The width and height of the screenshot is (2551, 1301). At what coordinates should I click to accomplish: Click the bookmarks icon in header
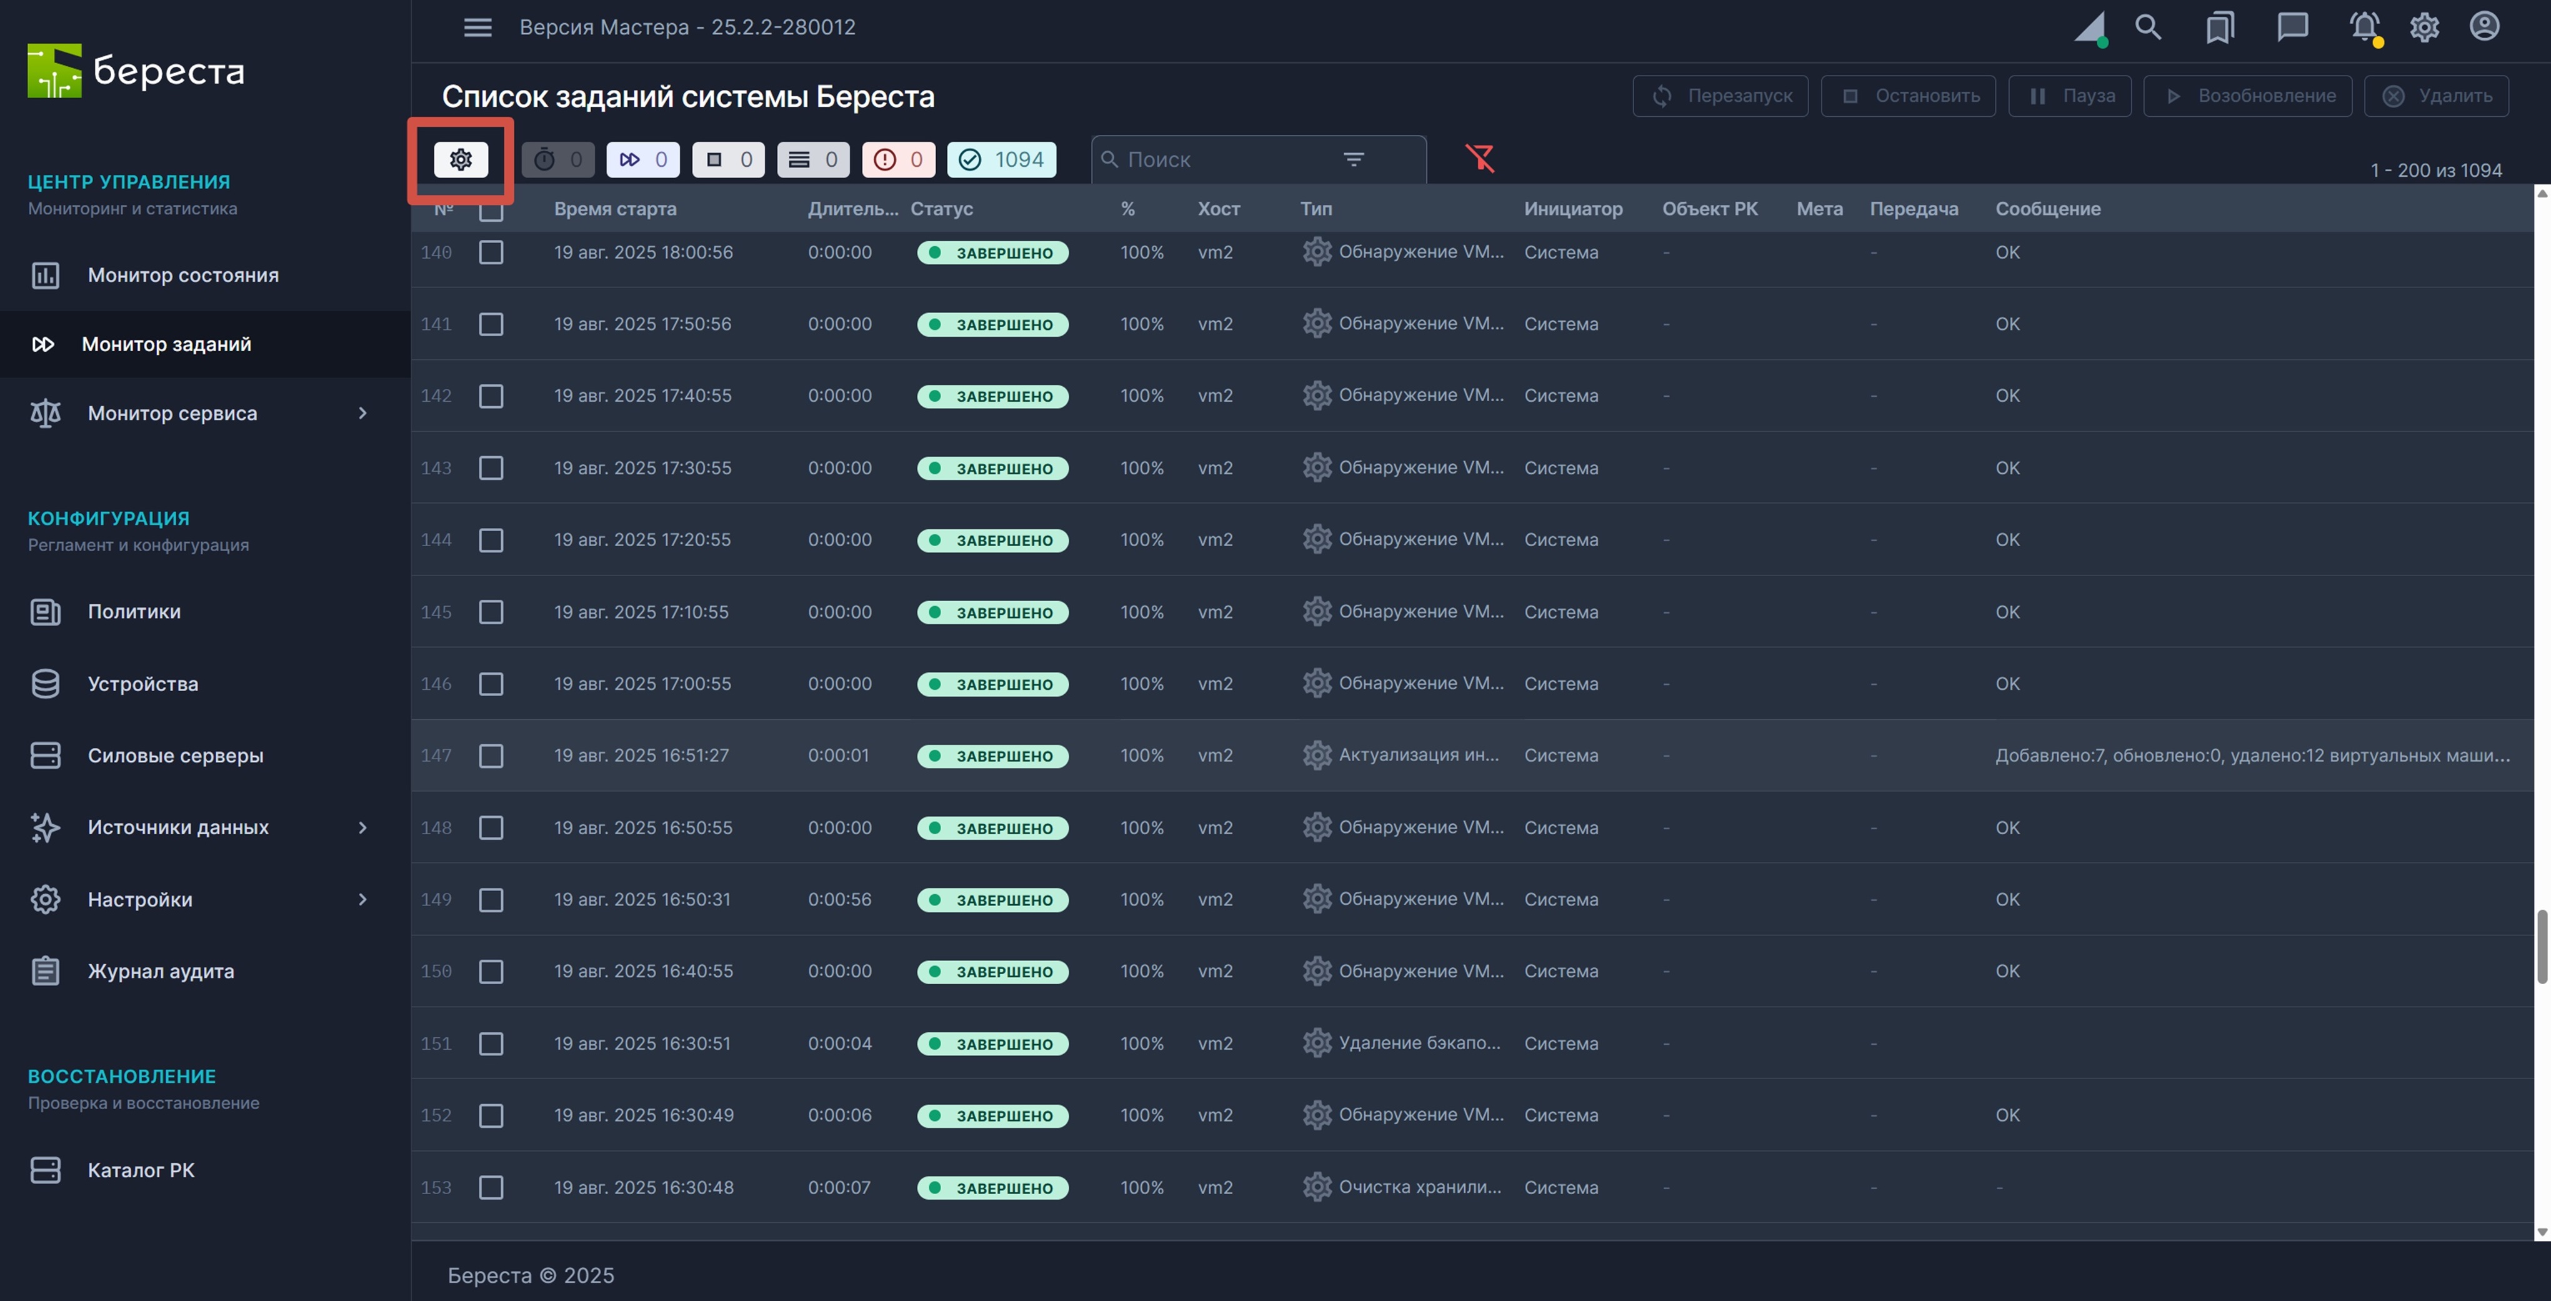click(x=2219, y=27)
